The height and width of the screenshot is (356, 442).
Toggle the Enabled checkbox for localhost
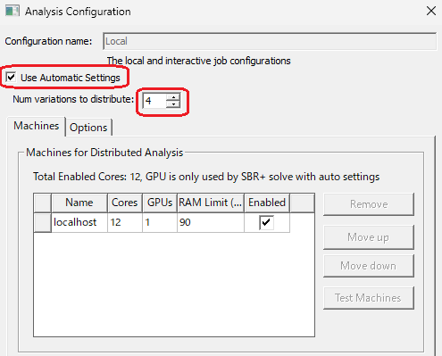coord(266,222)
